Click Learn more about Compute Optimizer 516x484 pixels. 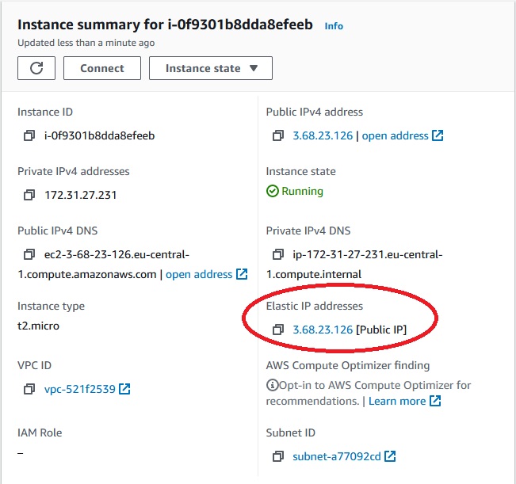pos(404,401)
